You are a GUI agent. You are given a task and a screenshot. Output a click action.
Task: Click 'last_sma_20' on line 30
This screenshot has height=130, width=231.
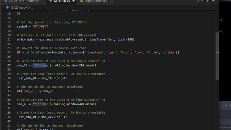[x=26, y=78]
